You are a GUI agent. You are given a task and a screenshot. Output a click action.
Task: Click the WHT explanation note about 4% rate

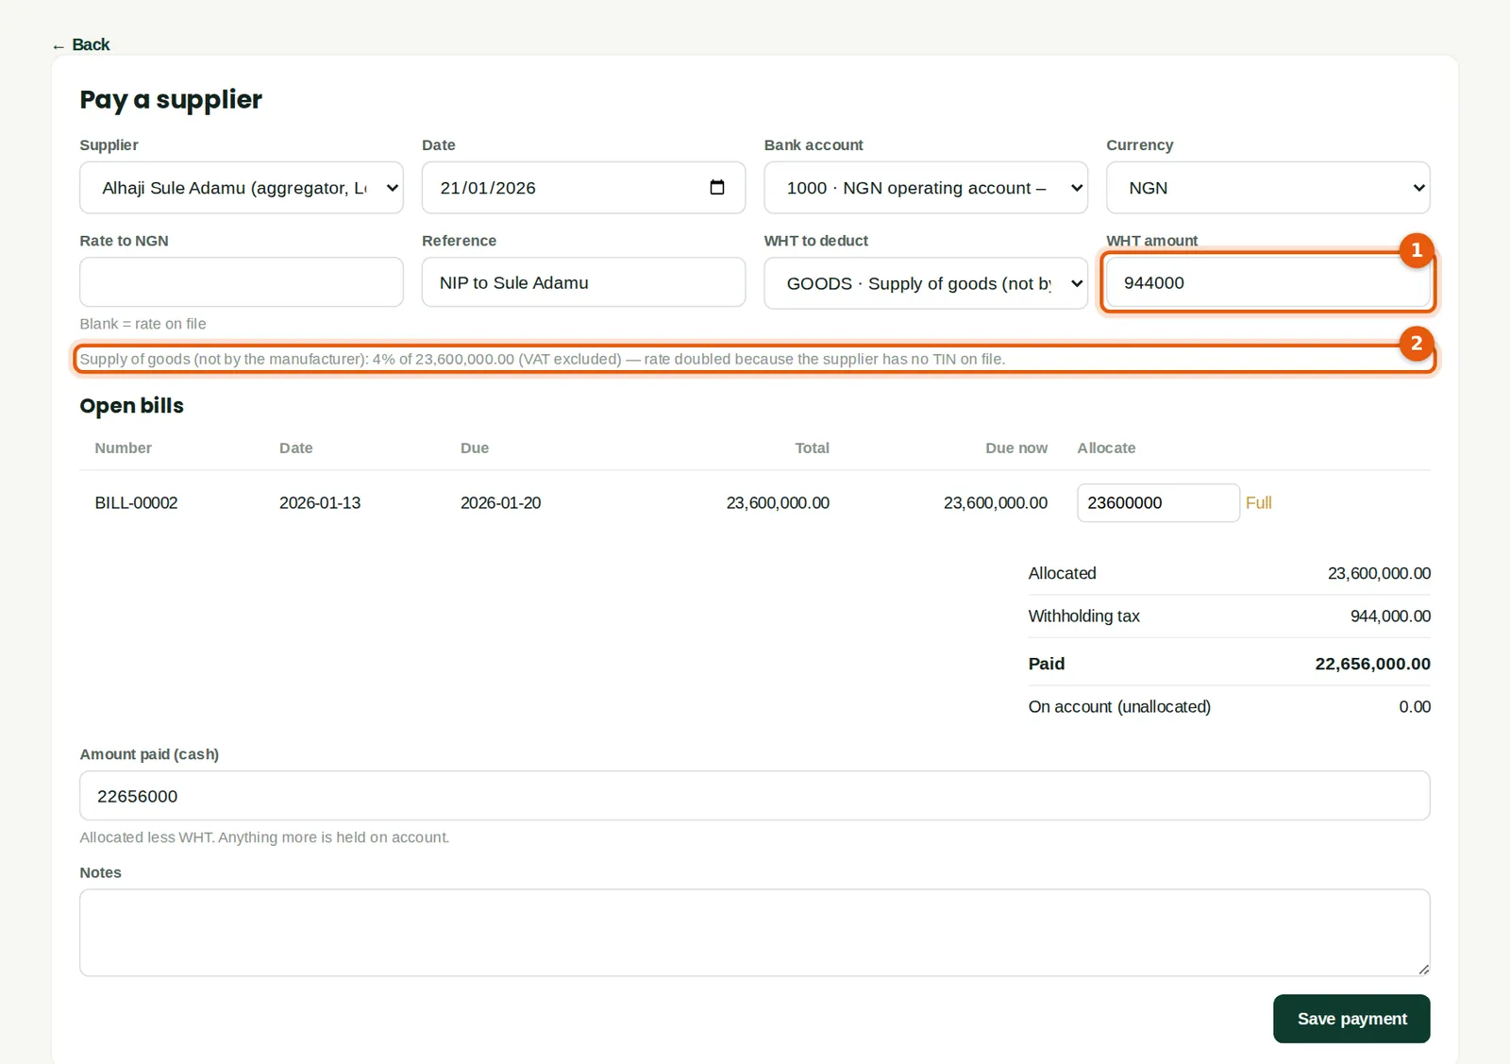[543, 360]
